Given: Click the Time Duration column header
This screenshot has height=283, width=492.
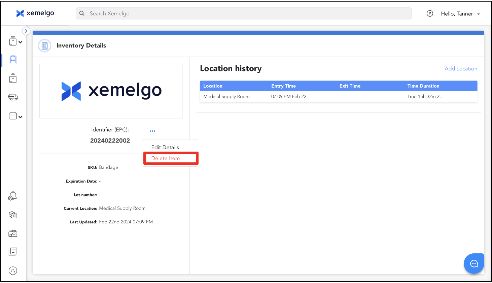Looking at the screenshot, I should point(423,86).
